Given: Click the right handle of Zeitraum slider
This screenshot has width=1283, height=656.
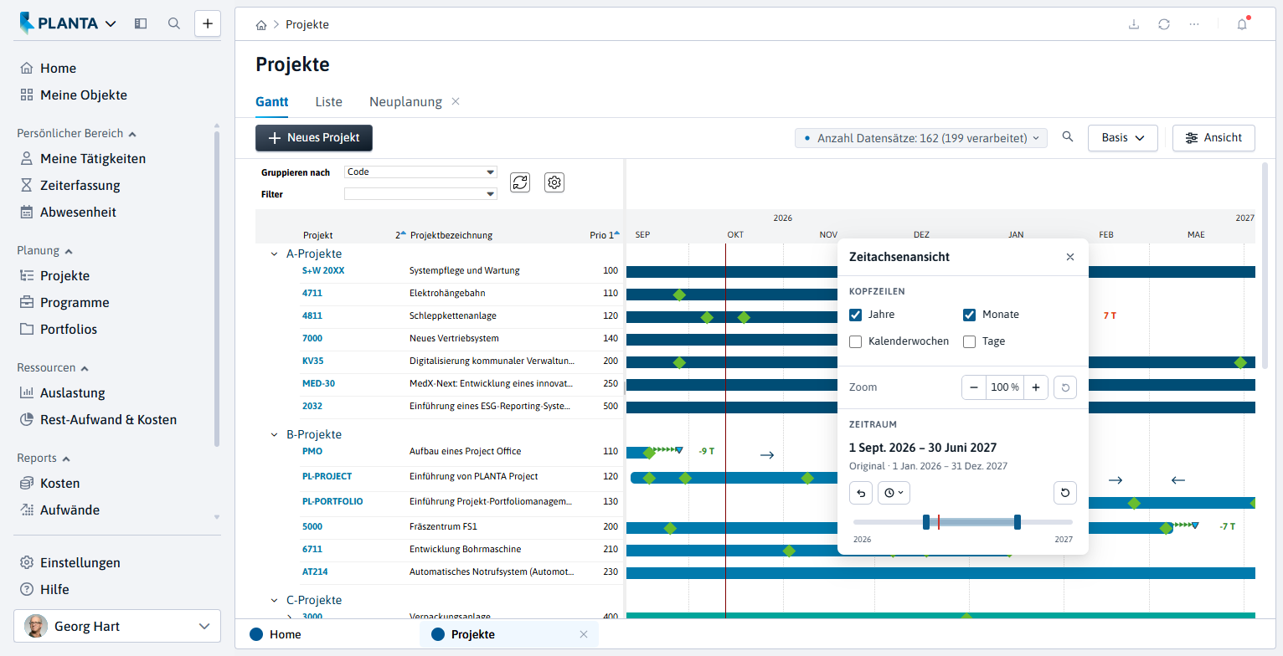Looking at the screenshot, I should tap(1018, 522).
